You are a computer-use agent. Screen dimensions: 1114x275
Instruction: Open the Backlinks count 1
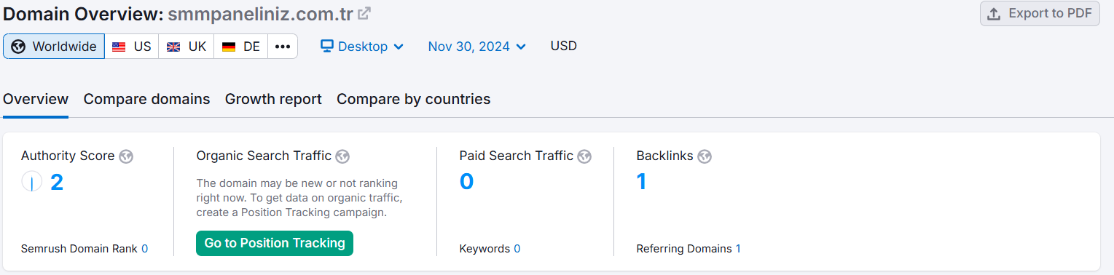(x=641, y=182)
